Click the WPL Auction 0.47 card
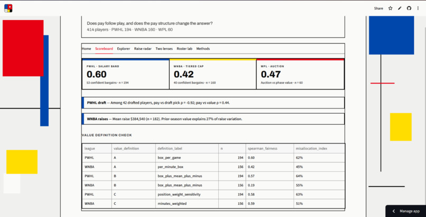This screenshot has height=217, width=426. (300, 74)
